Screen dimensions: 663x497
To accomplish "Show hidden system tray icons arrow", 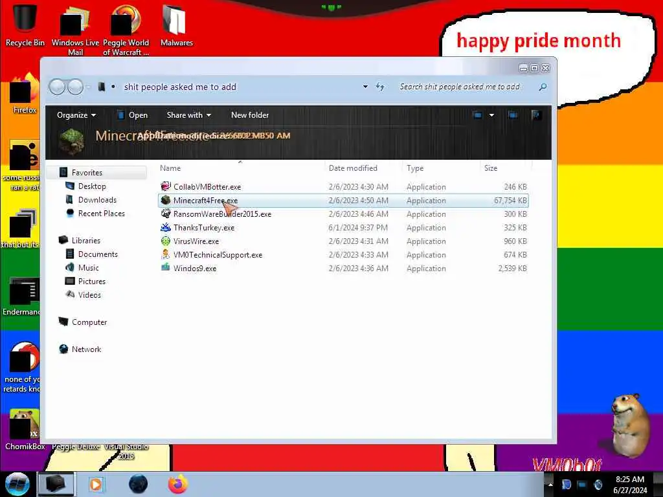I will (x=550, y=484).
